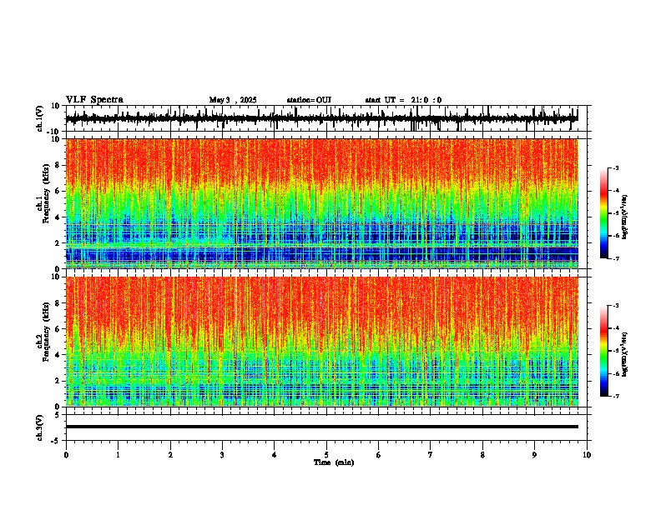The height and width of the screenshot is (510, 661).
Task: Click the tick label "0" on the Time axis
Action: click(x=66, y=455)
